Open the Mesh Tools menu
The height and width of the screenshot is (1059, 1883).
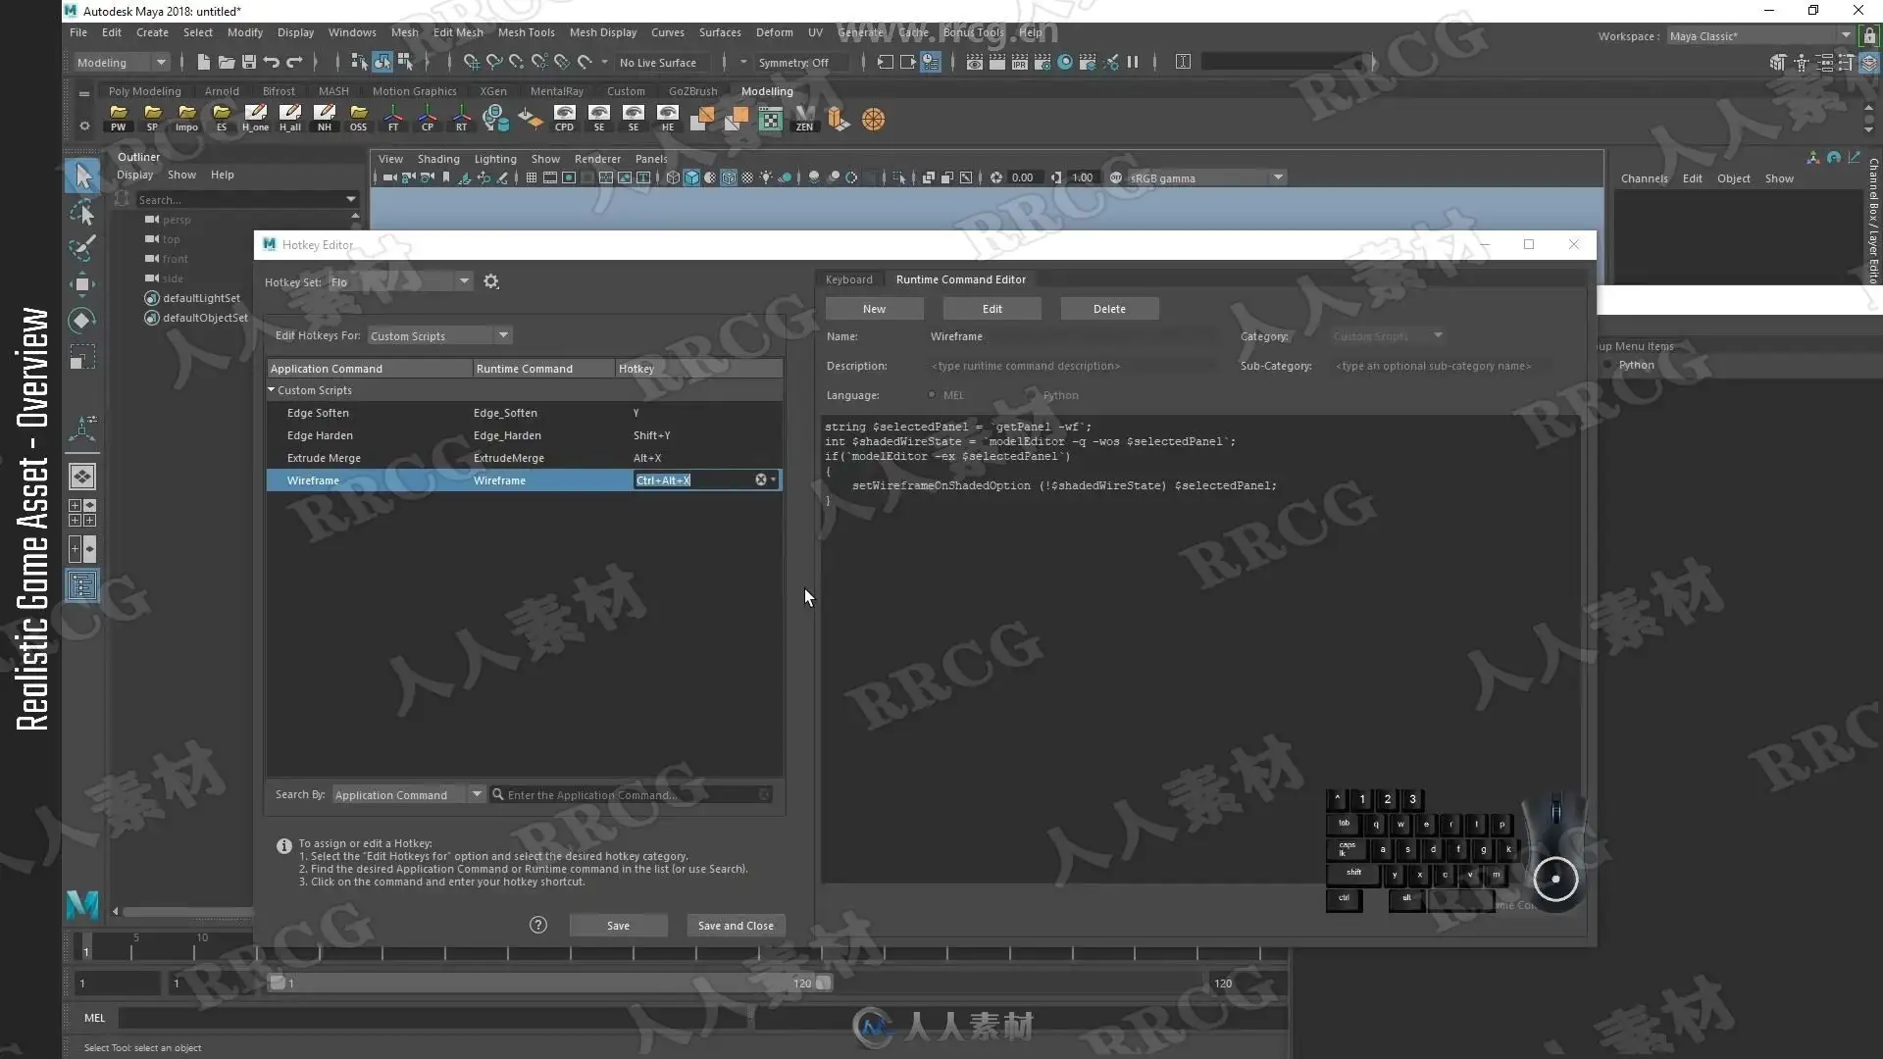point(526,32)
